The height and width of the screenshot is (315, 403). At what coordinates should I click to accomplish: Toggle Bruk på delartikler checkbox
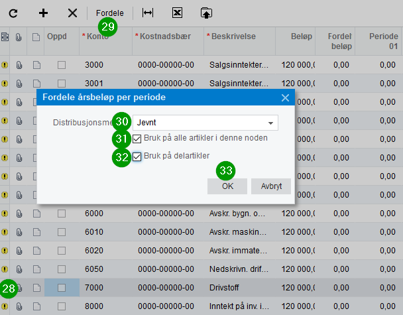pos(137,157)
